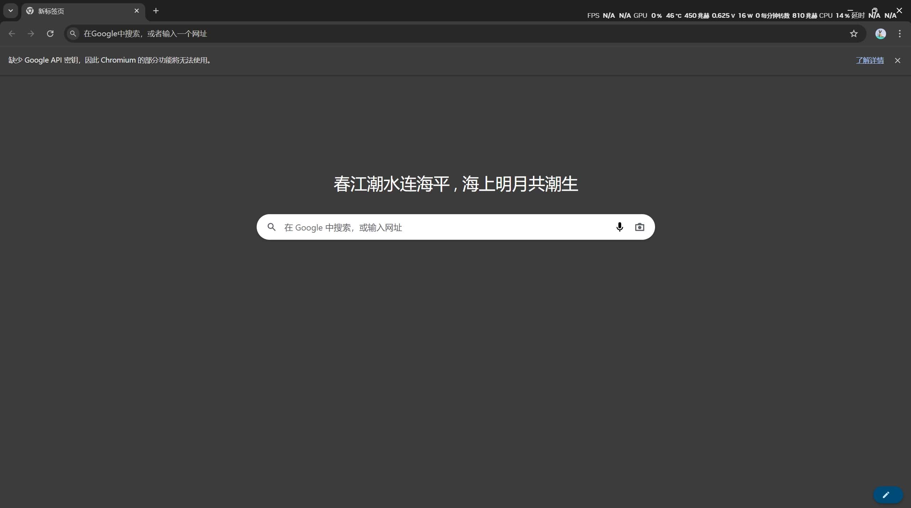Focus the address bar URL field

(427, 33)
